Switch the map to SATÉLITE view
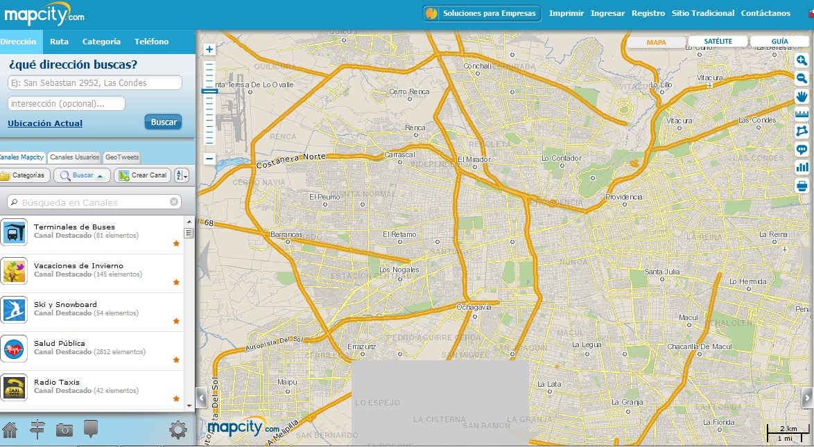 (x=717, y=42)
